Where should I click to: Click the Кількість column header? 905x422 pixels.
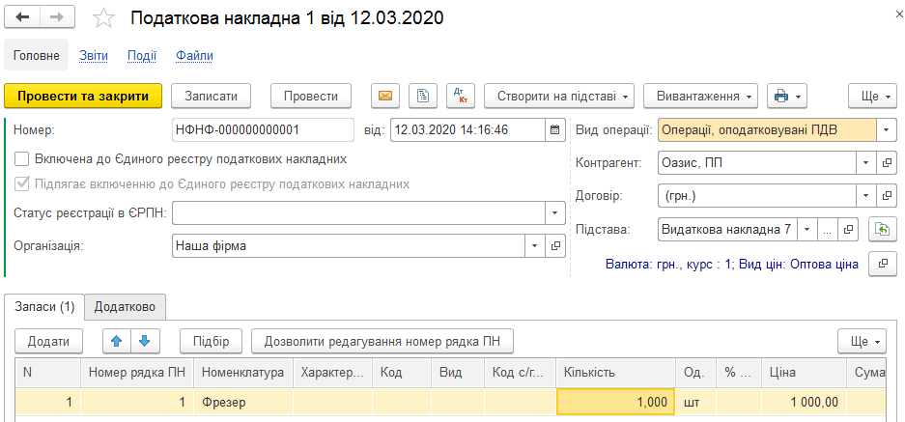click(x=616, y=373)
